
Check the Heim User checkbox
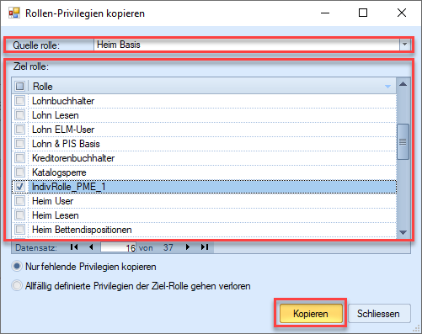tap(20, 201)
